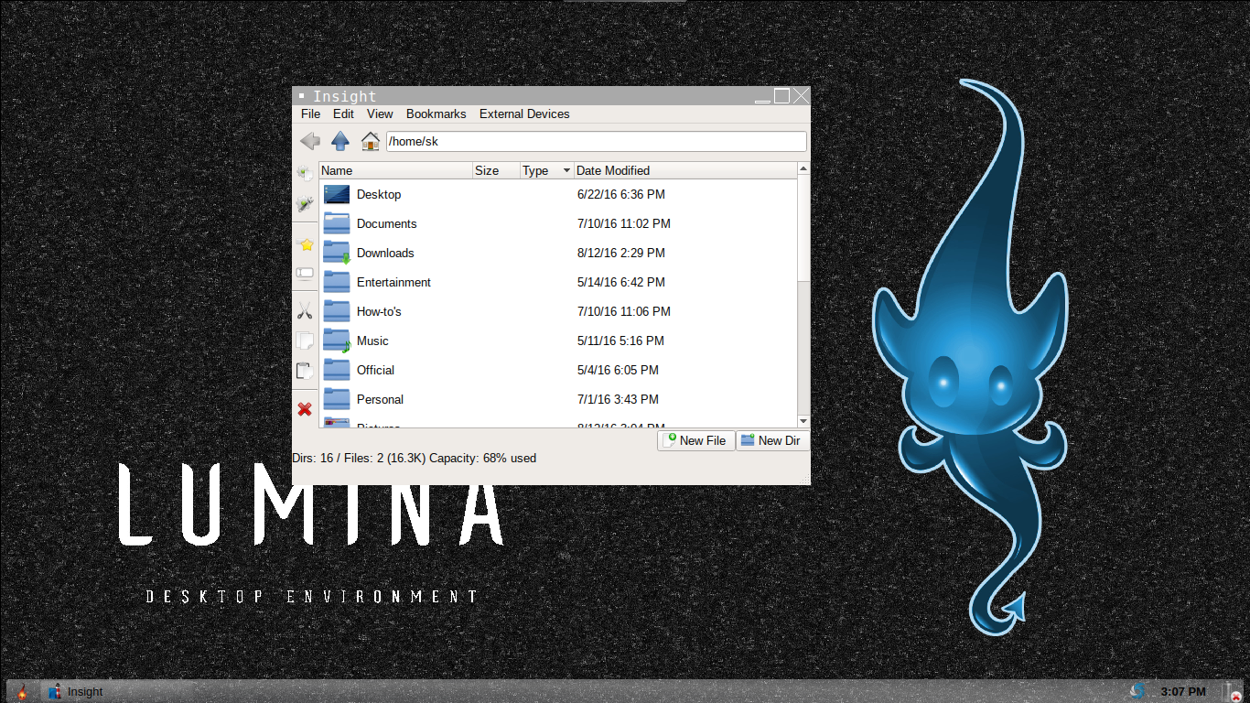Create a file with the New File button
This screenshot has height=703, width=1250.
(695, 440)
